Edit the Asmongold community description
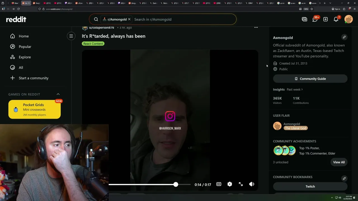This screenshot has width=358, height=201. pyautogui.click(x=344, y=37)
